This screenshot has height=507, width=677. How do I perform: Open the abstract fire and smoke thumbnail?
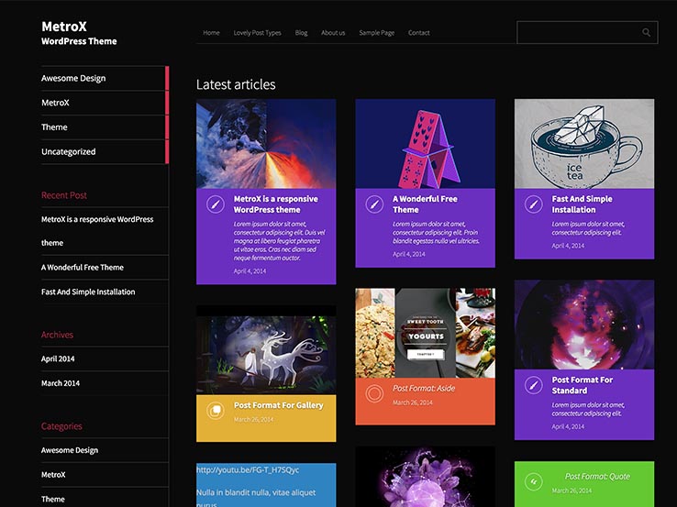[x=266, y=144]
